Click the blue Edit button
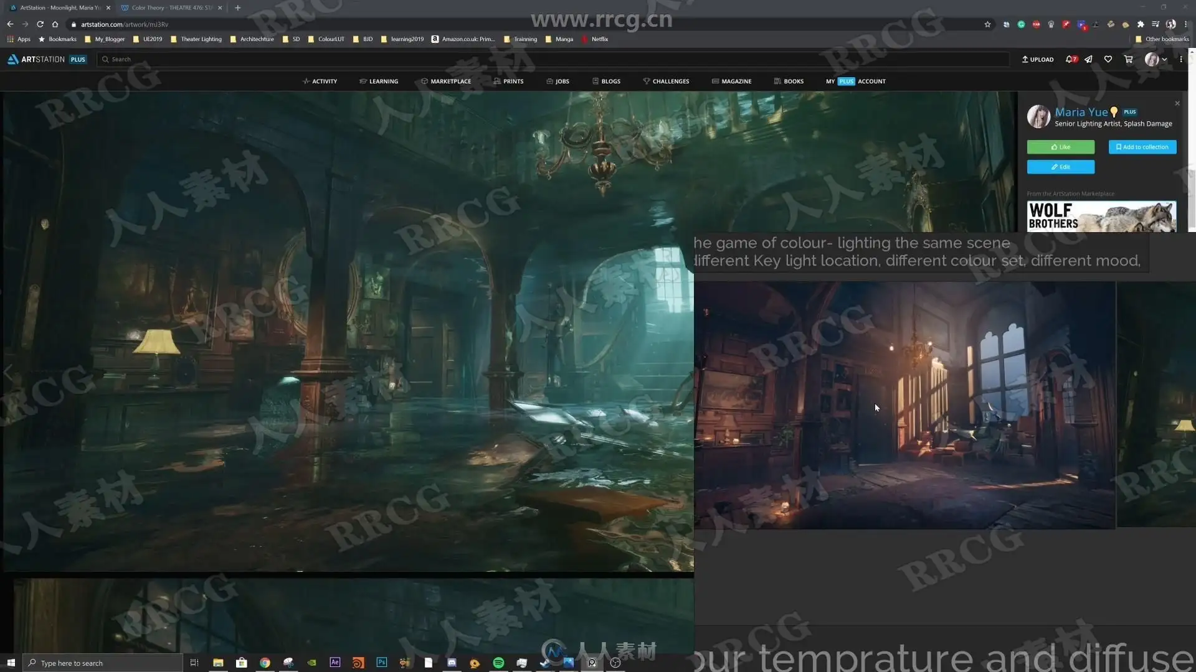 click(x=1060, y=167)
